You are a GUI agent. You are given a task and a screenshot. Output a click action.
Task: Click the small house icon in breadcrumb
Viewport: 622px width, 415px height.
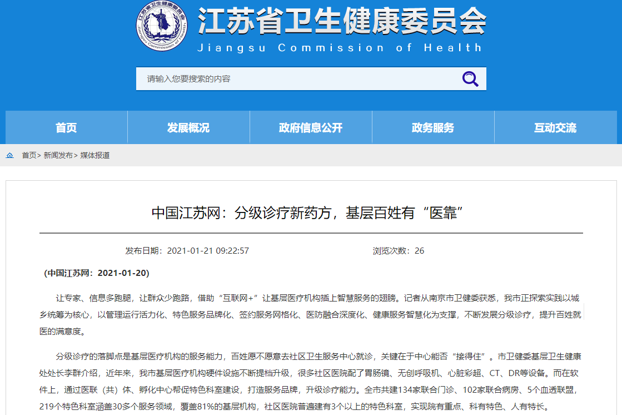[10, 156]
